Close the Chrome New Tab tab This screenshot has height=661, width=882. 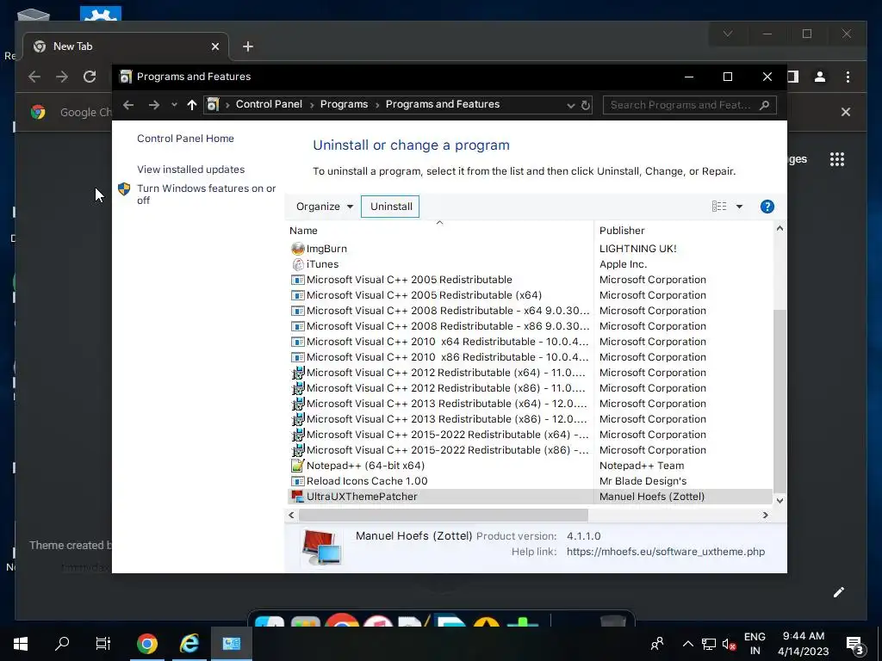(214, 46)
